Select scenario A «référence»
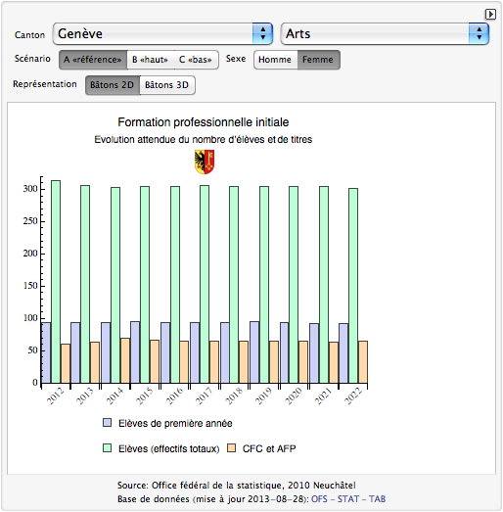 point(93,60)
